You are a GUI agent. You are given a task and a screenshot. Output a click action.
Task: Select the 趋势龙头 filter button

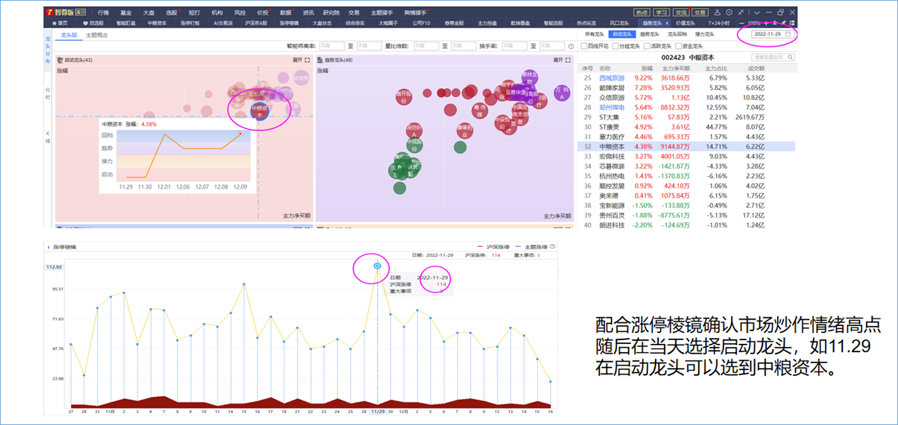pos(650,34)
